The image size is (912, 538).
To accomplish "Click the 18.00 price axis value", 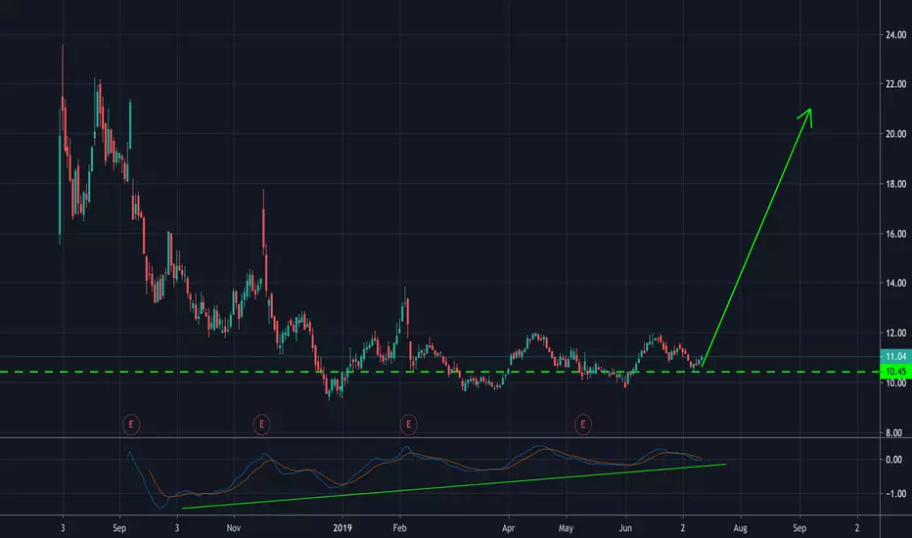I will (895, 184).
